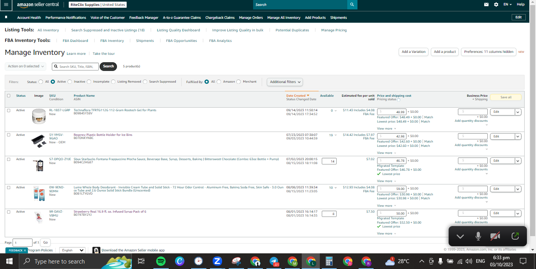Select the Lume Deodorant row checkbox
The width and height of the screenshot is (536, 269).
coord(9,188)
